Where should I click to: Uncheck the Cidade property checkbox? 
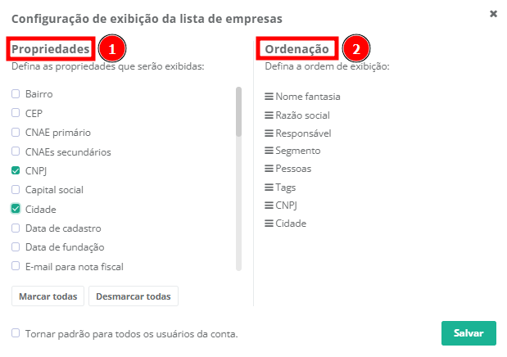coord(16,209)
